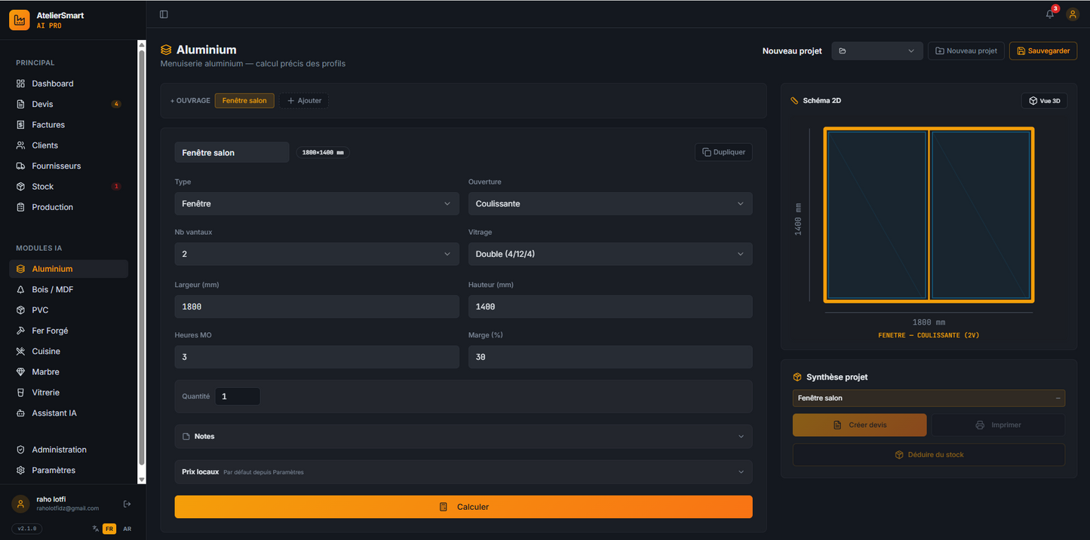The width and height of the screenshot is (1090, 540).
Task: Expand the Notes section
Action: (463, 437)
